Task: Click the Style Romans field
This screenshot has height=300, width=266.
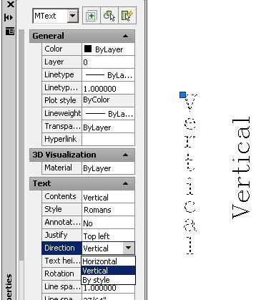Action: coord(108,210)
